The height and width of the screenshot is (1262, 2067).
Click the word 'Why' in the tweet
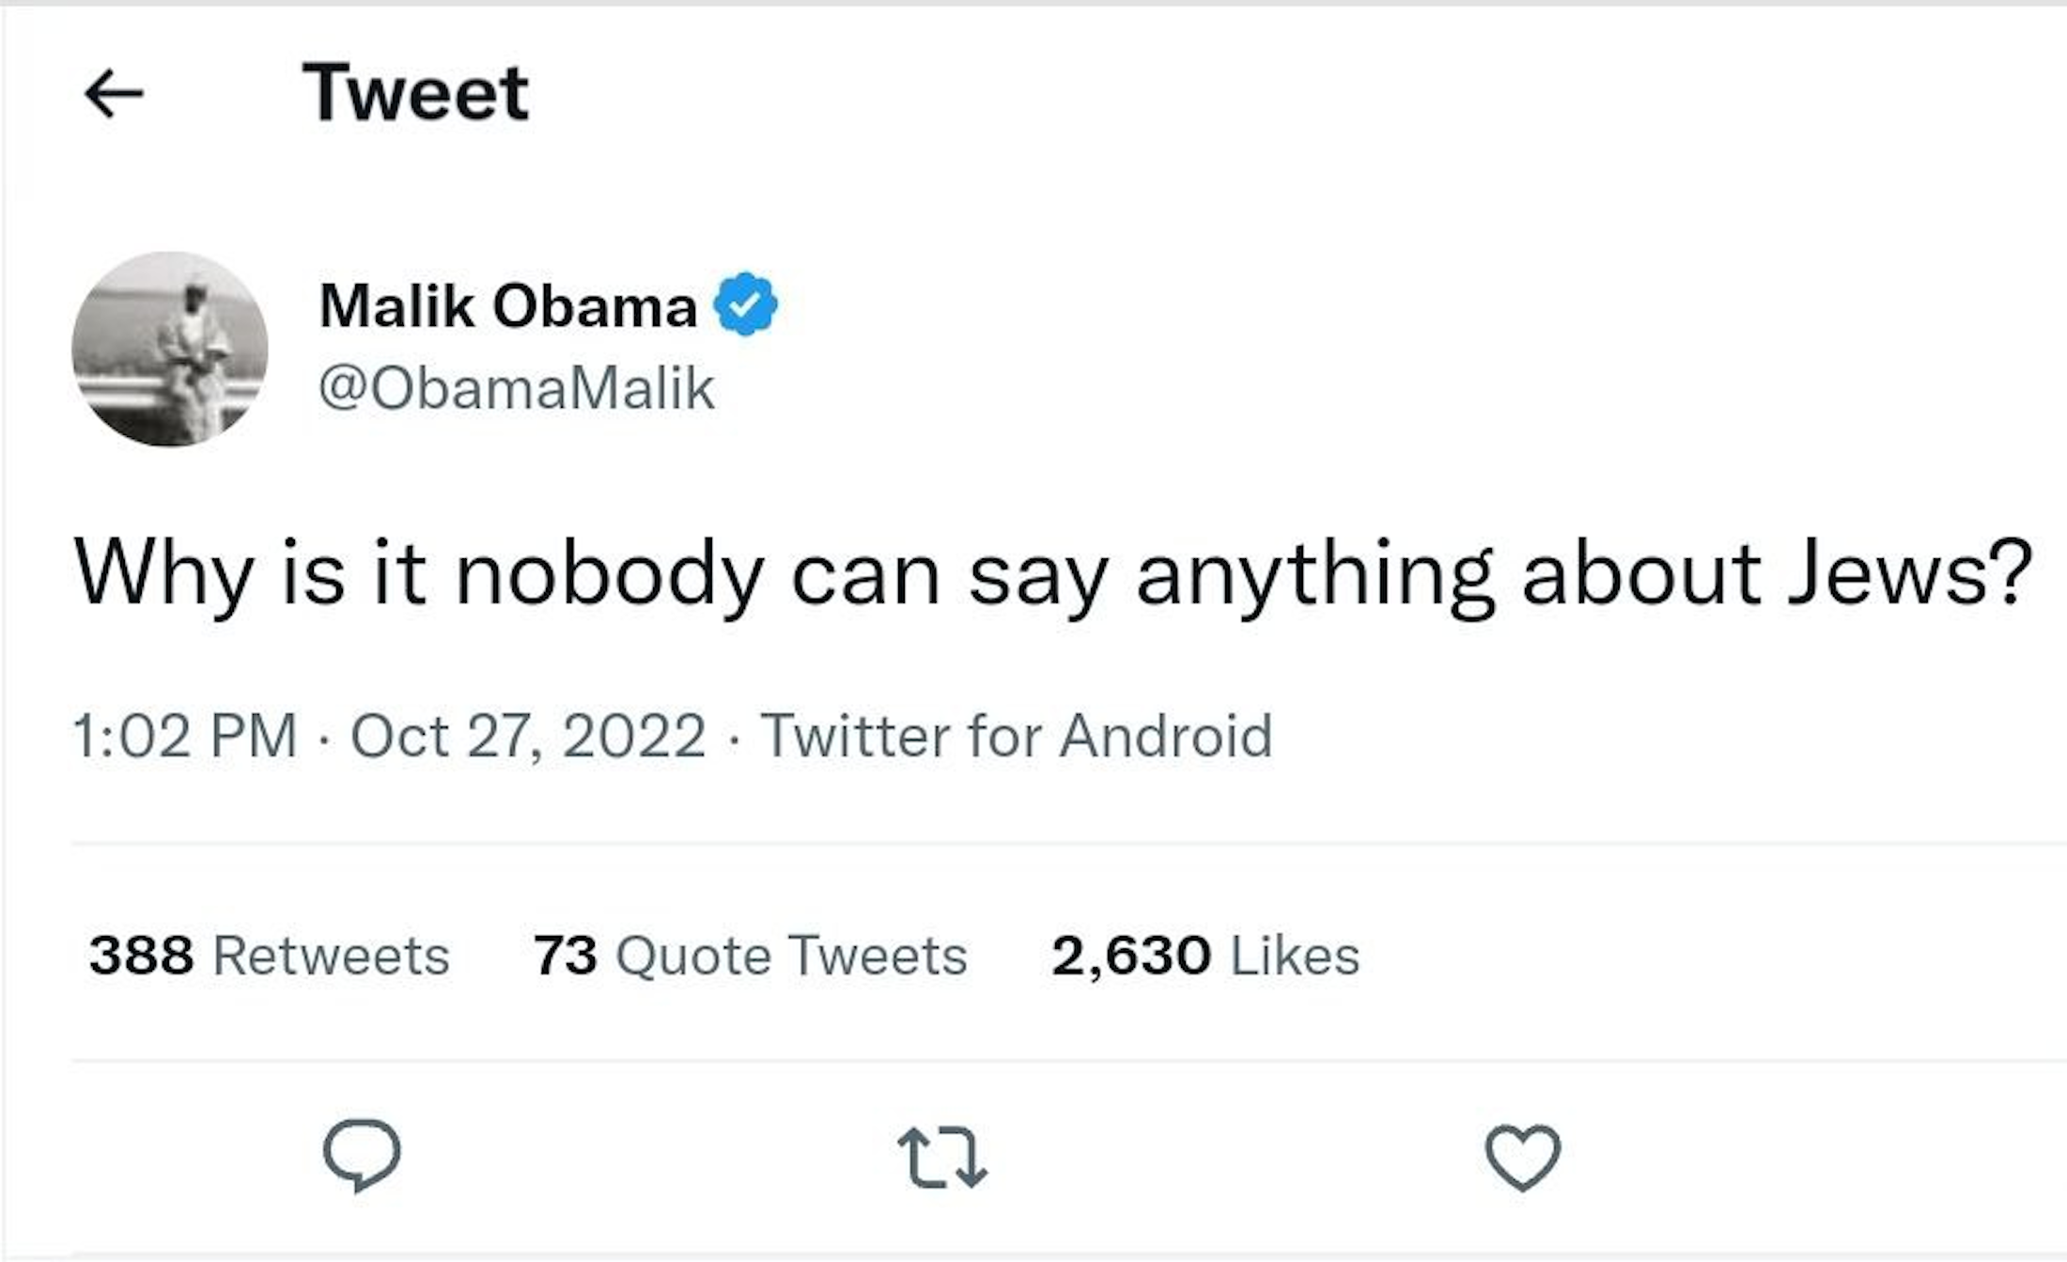pos(163,574)
